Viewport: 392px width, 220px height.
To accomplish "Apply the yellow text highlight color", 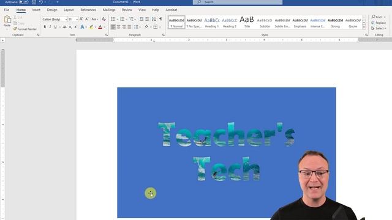I will (x=91, y=27).
